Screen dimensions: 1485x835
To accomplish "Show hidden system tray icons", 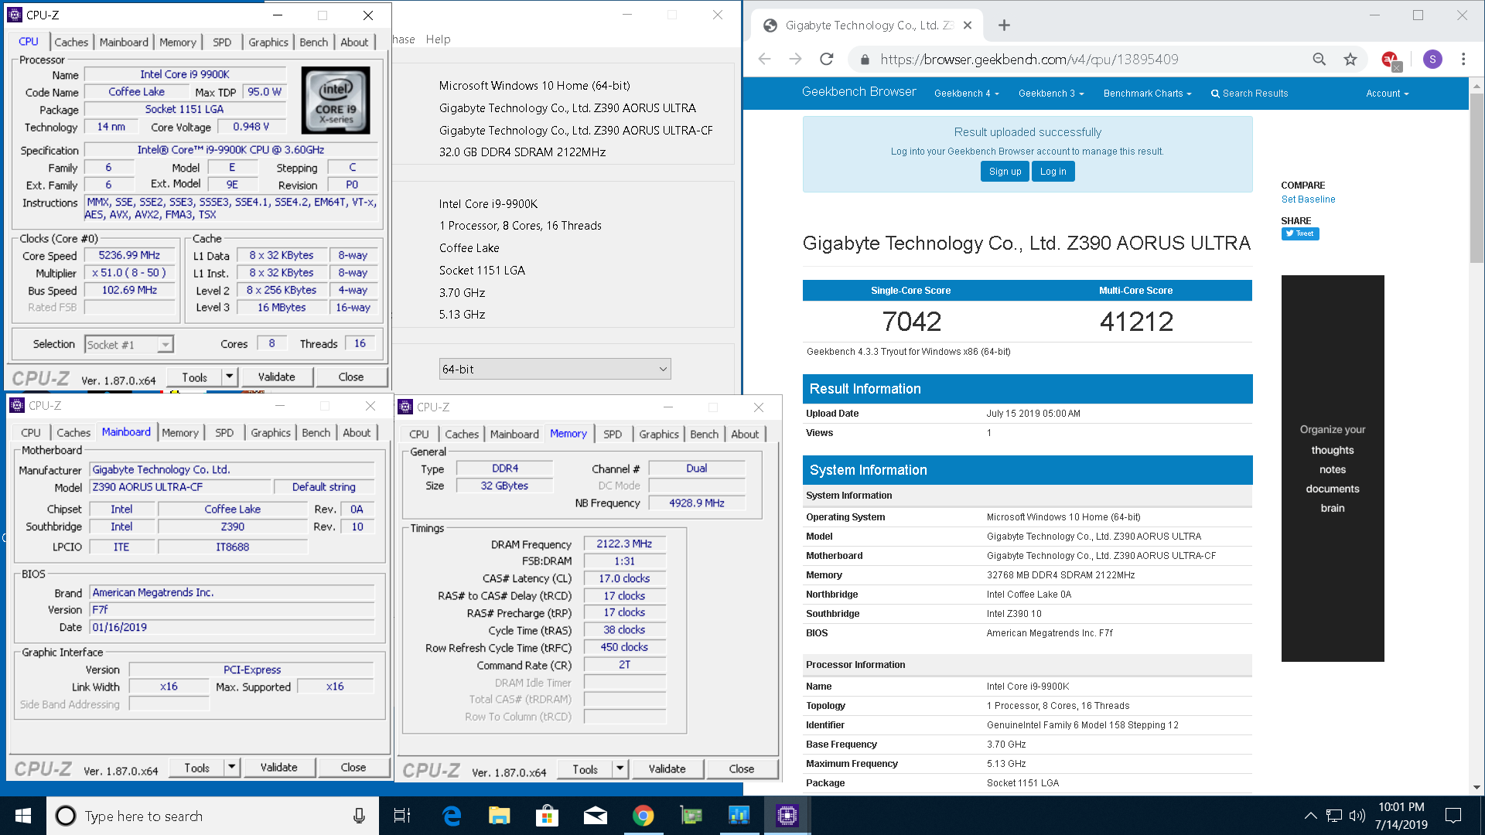I will (x=1310, y=816).
